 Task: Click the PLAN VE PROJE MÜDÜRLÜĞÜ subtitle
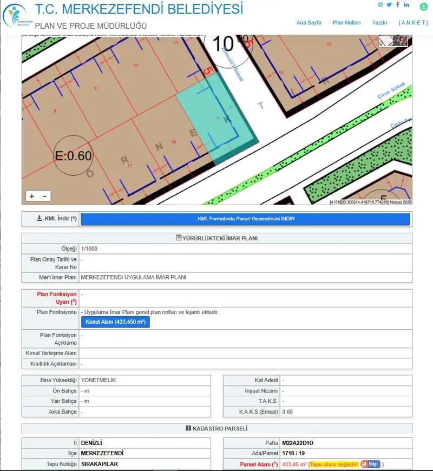click(x=91, y=26)
